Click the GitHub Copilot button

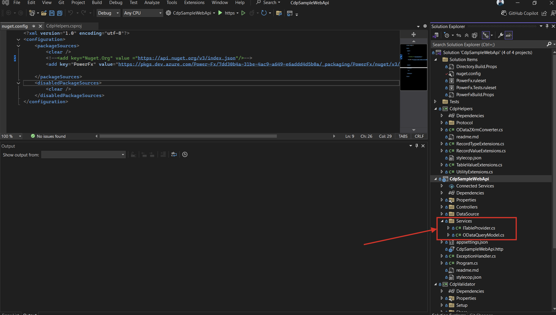click(520, 13)
